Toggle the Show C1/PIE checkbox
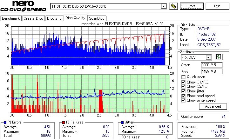 click(183, 82)
